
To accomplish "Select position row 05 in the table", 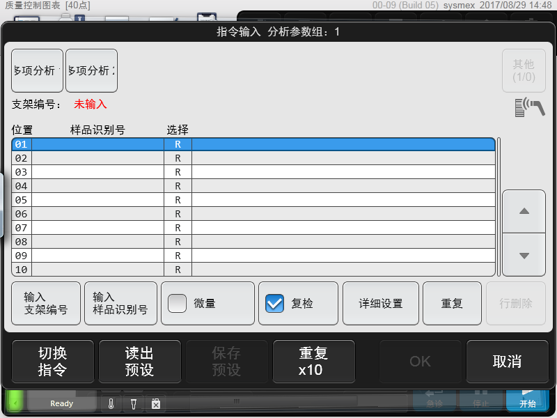I will [253, 200].
